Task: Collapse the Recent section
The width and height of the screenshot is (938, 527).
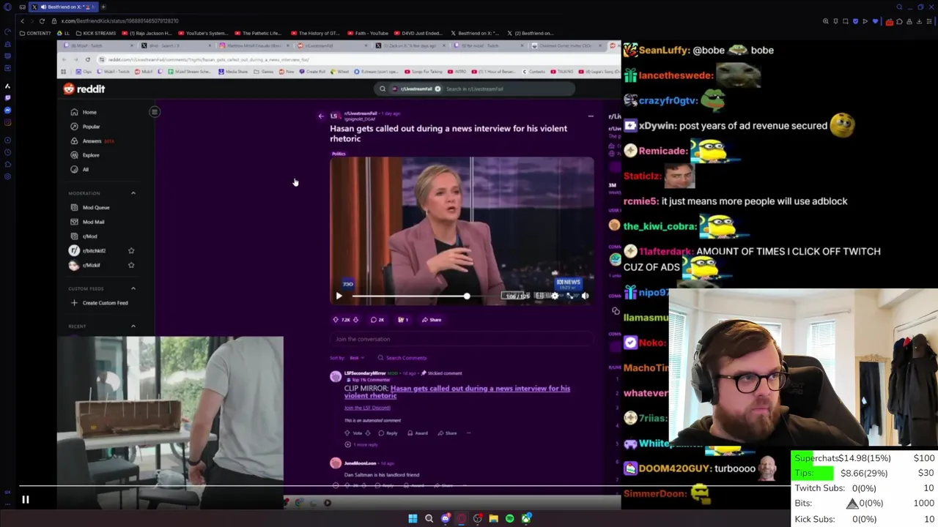Action: coord(133,326)
